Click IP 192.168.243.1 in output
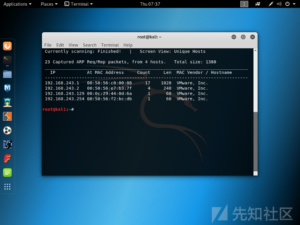Viewport: 300px width, 225px height. (62, 83)
